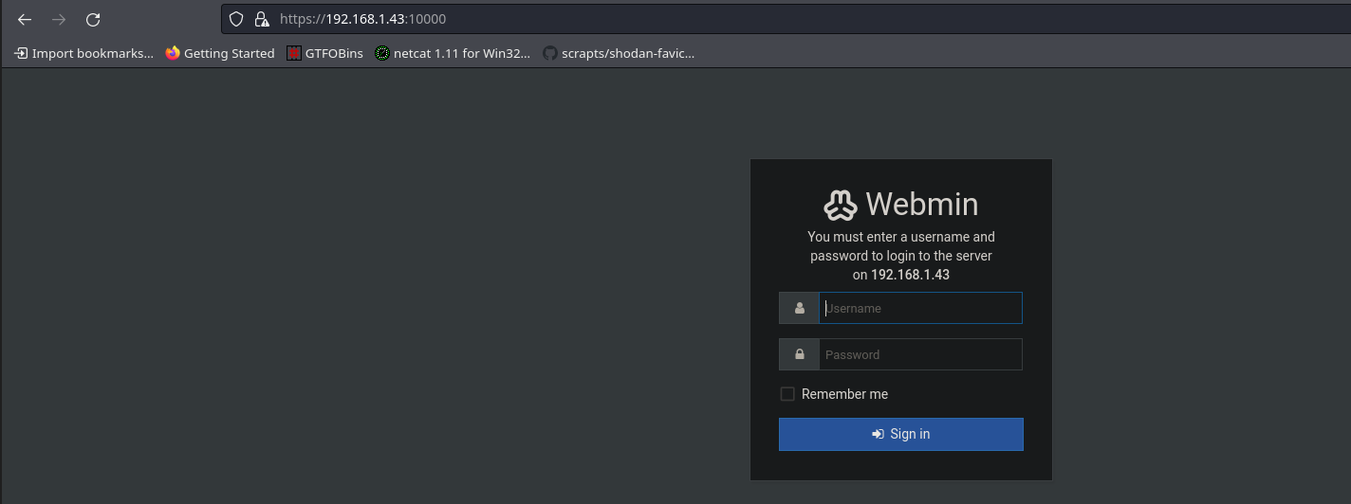Screen dimensions: 1351x504
Task: Focus the Username input field
Action: pos(920,308)
